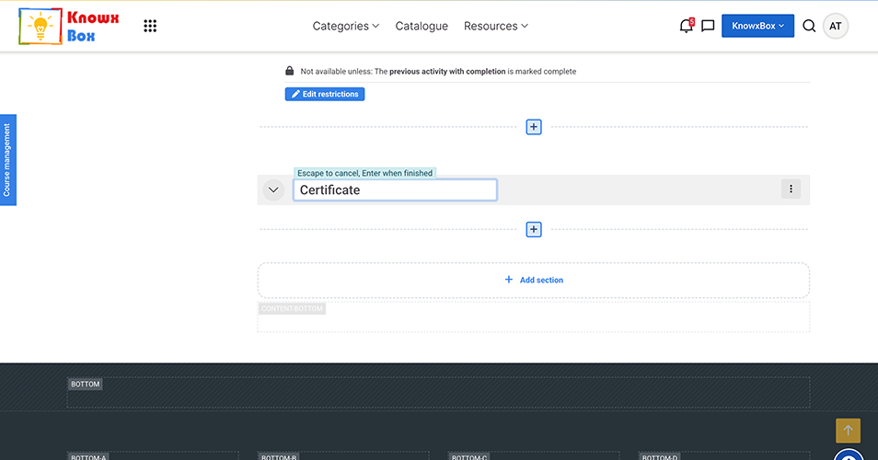The image size is (878, 460).
Task: Click the lock icon beside the restriction notice
Action: coord(290,71)
